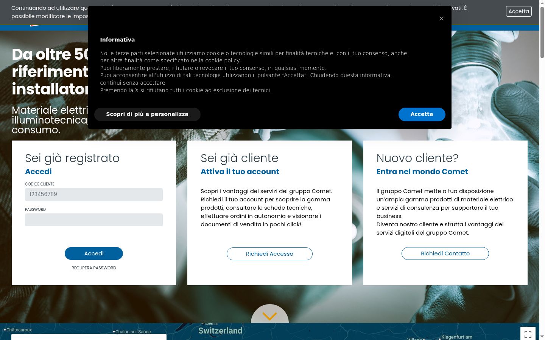Screen dimensions: 545x340
Task: Open the cookie policy link
Action: click(x=222, y=60)
